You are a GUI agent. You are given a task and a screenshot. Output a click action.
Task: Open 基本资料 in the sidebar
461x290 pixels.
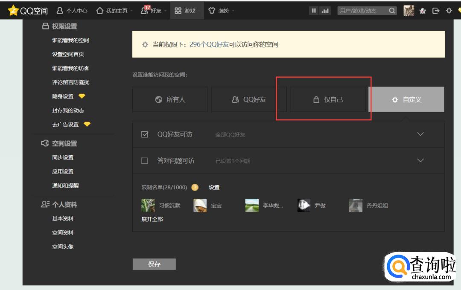(63, 219)
